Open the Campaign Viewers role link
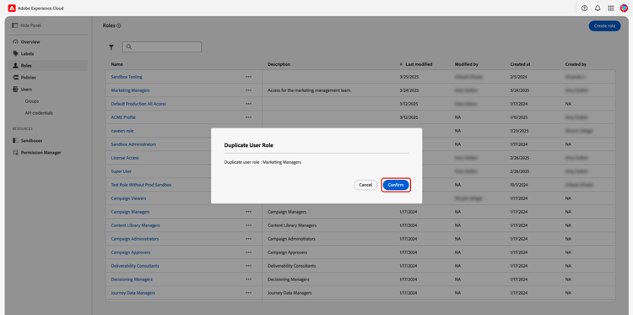633x315 pixels. (129, 198)
